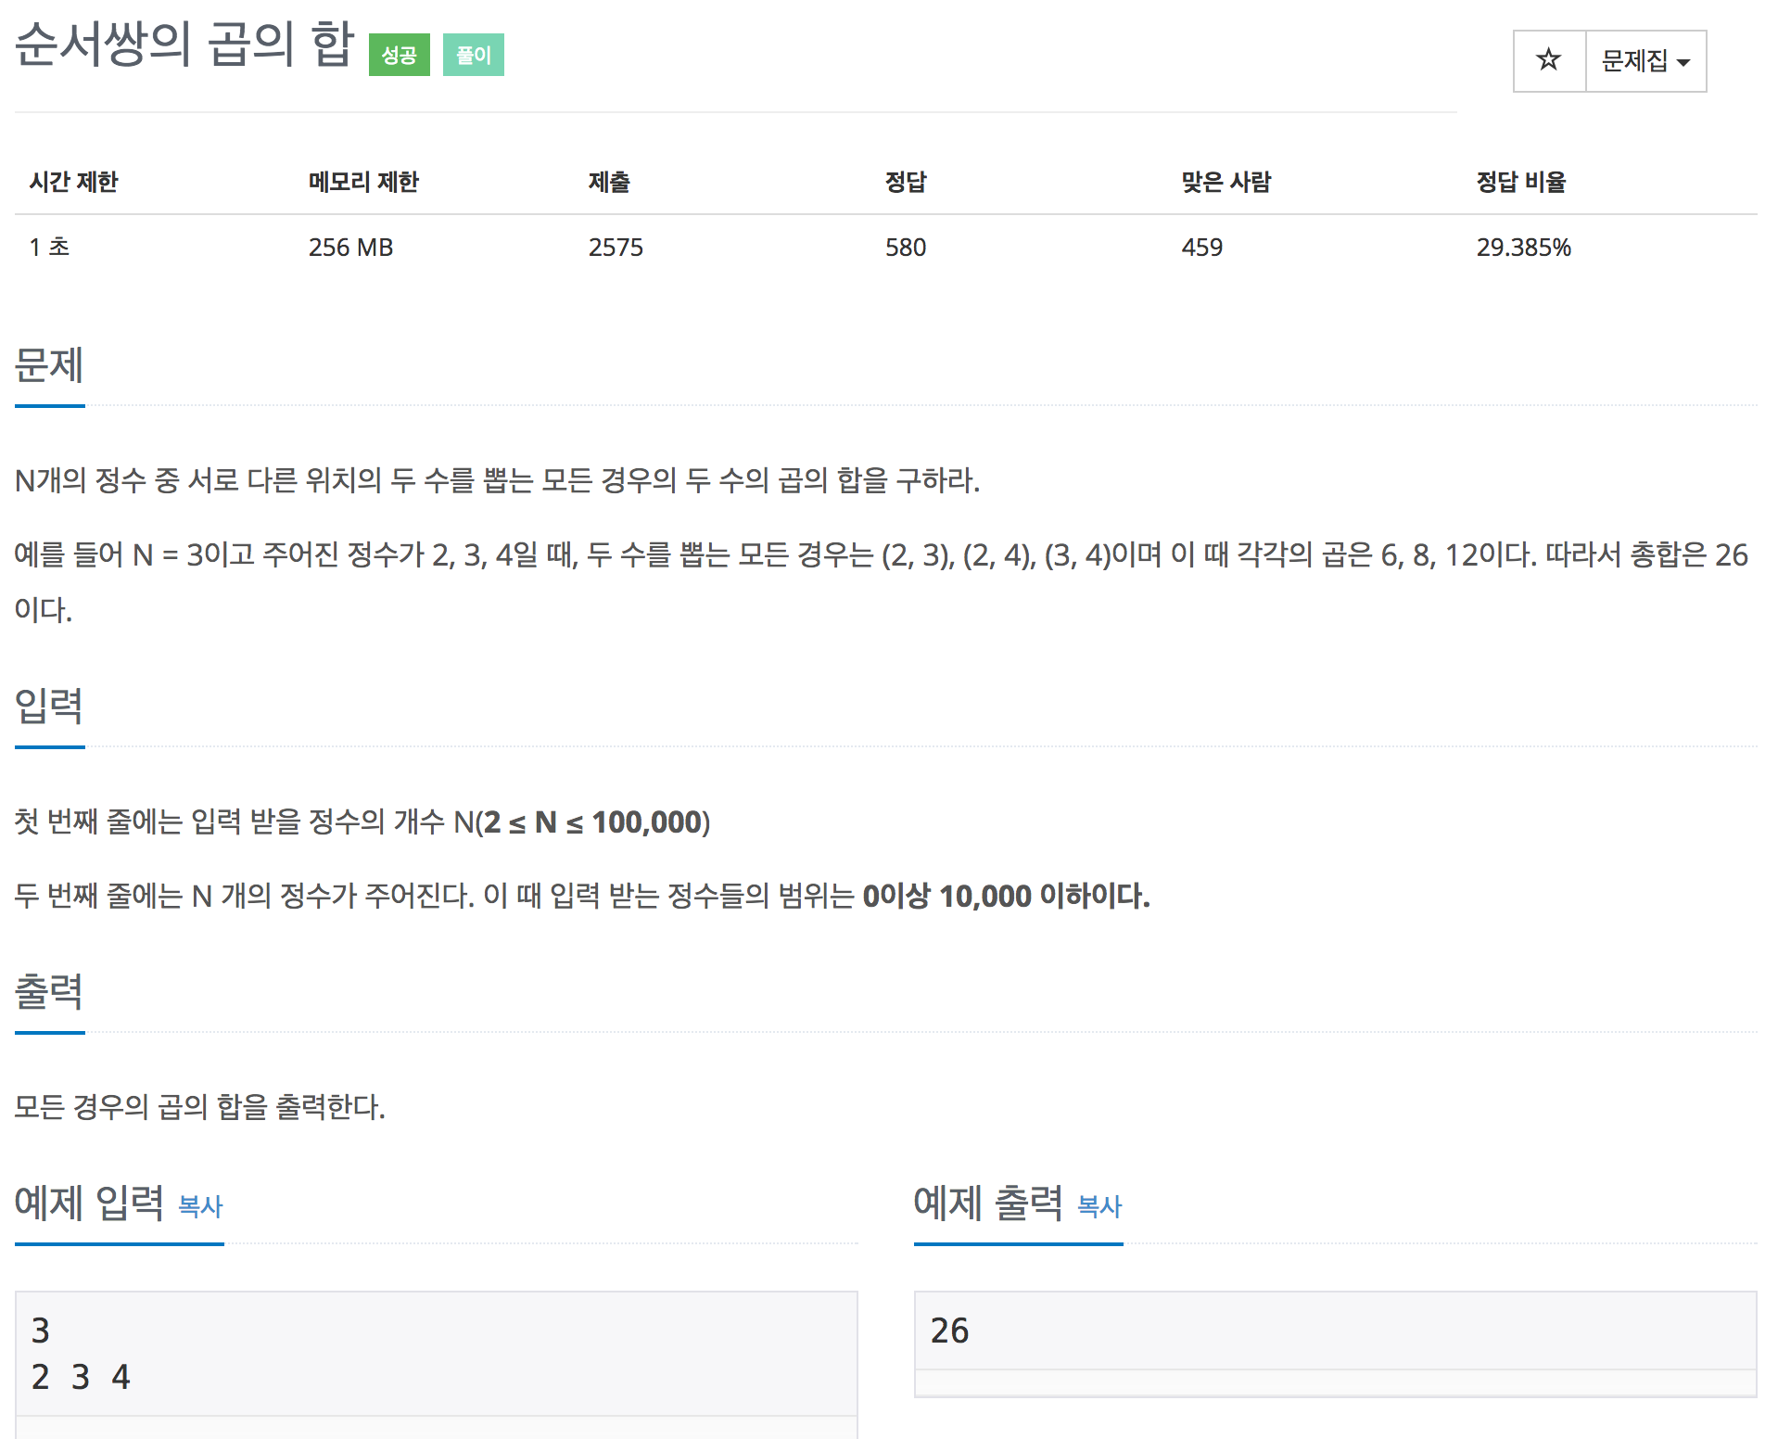
Task: Copy the sample input via 복사 link
Action: click(200, 1206)
